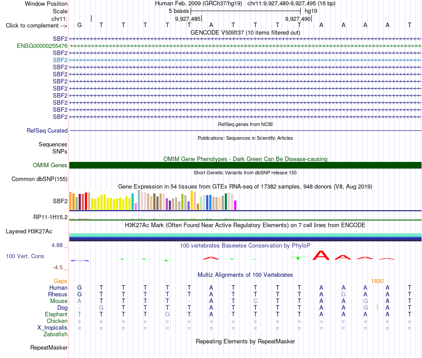Click the Common dbSNP(155) track label
The height and width of the screenshot is (358, 422).
pyautogui.click(x=39, y=179)
